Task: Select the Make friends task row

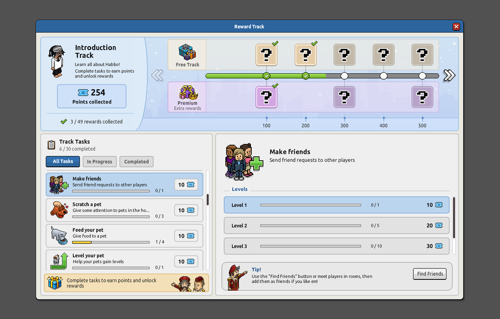Action: tap(125, 185)
